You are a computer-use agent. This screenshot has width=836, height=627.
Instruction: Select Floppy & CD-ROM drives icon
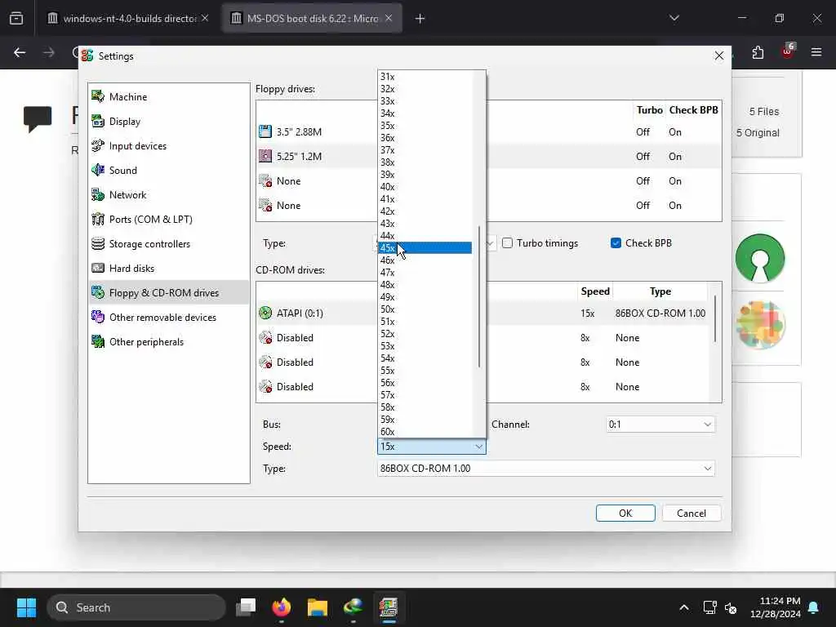pyautogui.click(x=98, y=293)
